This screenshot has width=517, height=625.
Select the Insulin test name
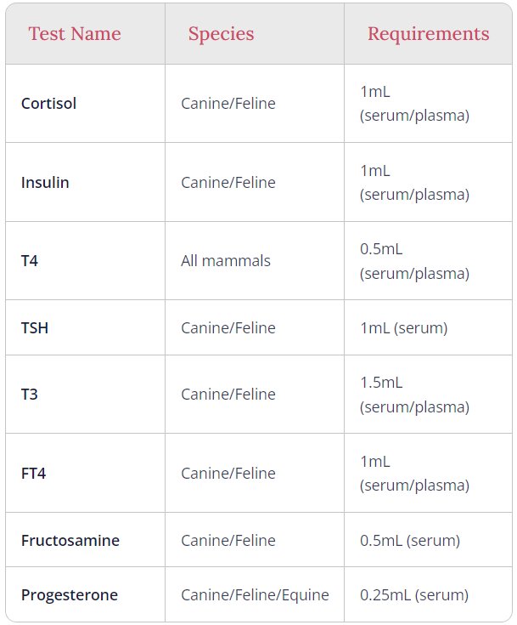tap(45, 183)
